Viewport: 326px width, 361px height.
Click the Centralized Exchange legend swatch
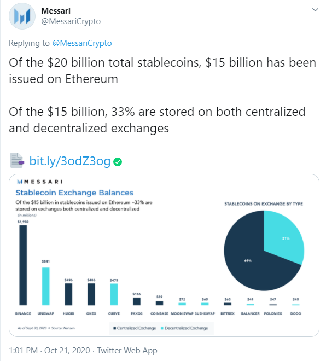pyautogui.click(x=115, y=328)
